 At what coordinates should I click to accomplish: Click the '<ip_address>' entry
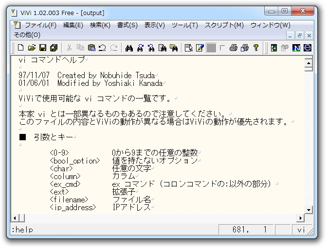pyautogui.click(x=73, y=208)
